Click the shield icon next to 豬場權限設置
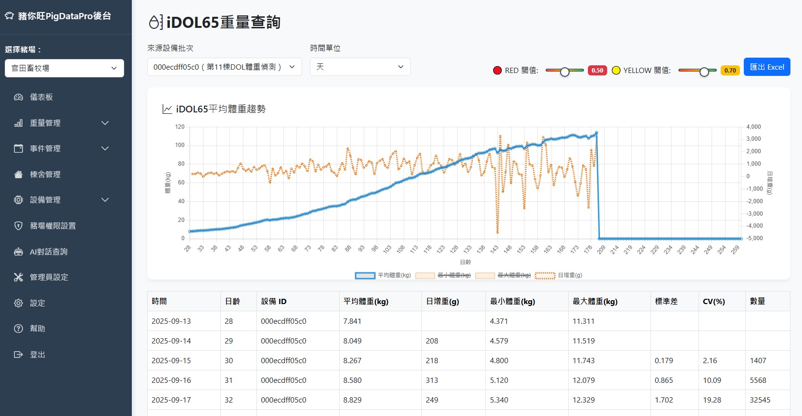Image resolution: width=802 pixels, height=416 pixels. click(18, 226)
